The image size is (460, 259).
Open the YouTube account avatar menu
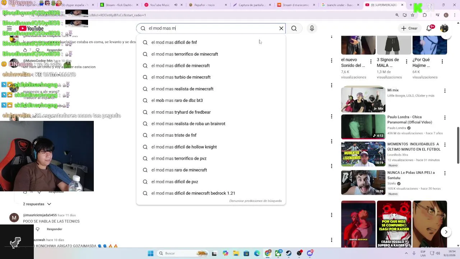point(444,28)
